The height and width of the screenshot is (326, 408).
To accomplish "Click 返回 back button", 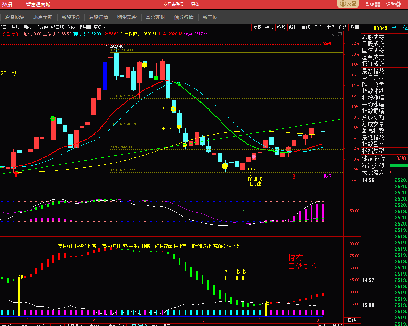I will click(x=355, y=27).
